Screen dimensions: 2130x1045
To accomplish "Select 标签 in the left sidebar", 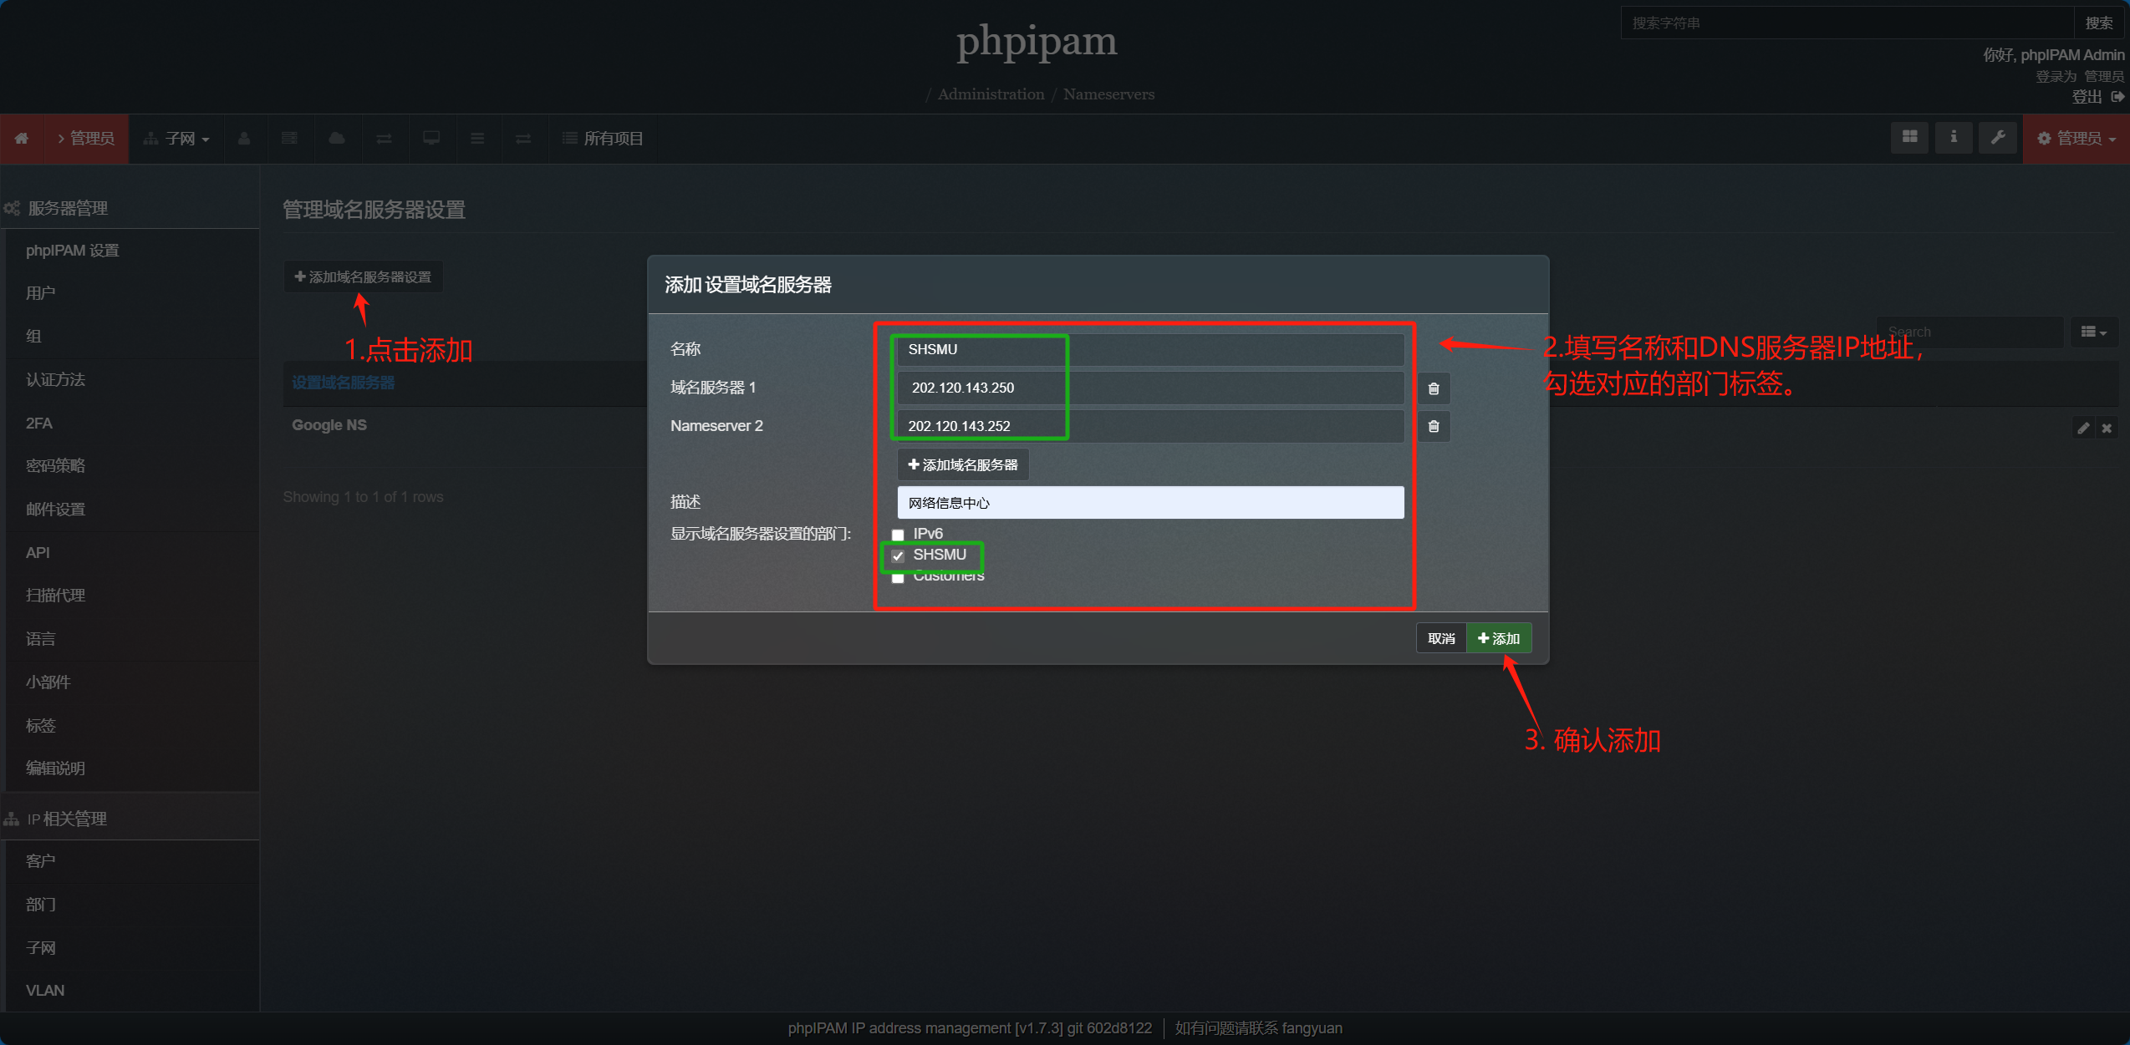I will pos(39,725).
